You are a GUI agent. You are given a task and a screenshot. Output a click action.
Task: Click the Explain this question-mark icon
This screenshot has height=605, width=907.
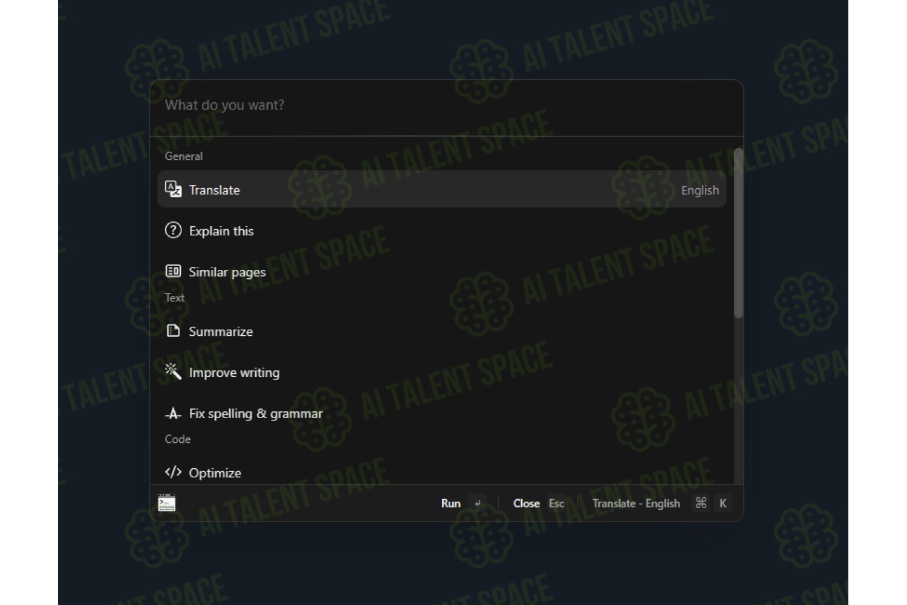173,231
